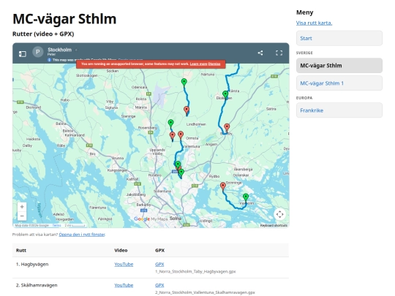Viewport: 395px width, 296px height.
Task: Open the map share icon
Action: pyautogui.click(x=260, y=53)
